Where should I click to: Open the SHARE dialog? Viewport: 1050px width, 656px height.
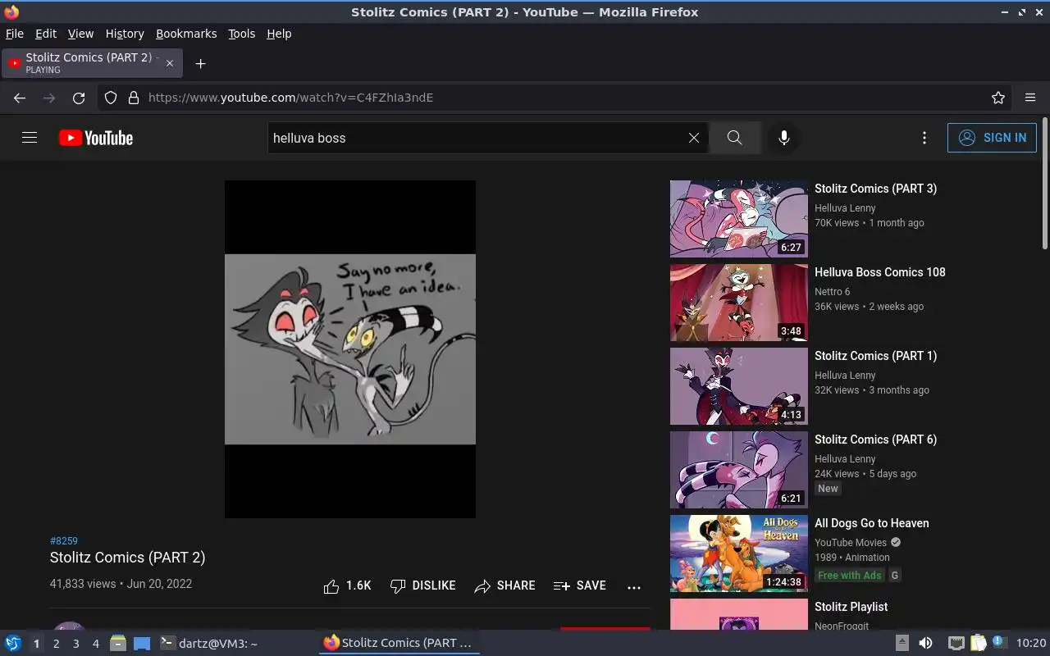click(504, 585)
